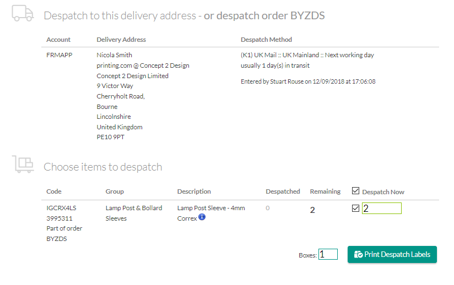Click the Delivery Address column header

coord(121,40)
